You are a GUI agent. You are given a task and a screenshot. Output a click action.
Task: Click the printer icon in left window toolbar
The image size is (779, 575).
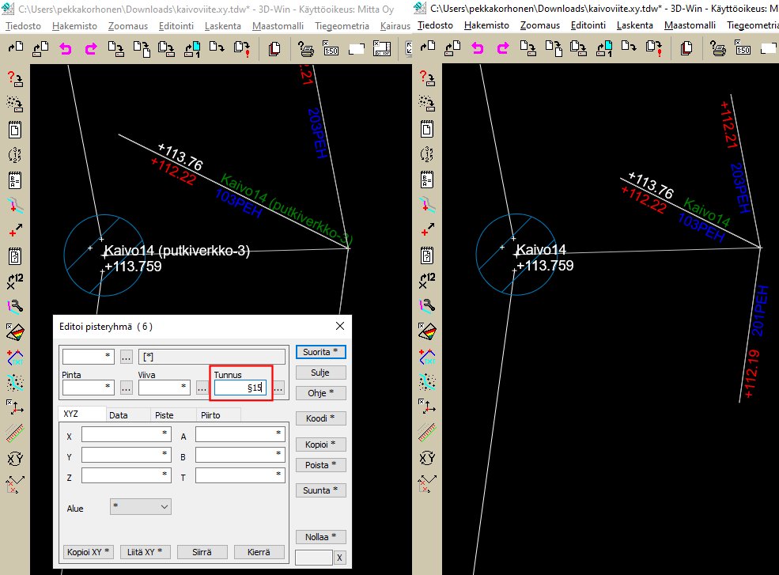tap(305, 49)
